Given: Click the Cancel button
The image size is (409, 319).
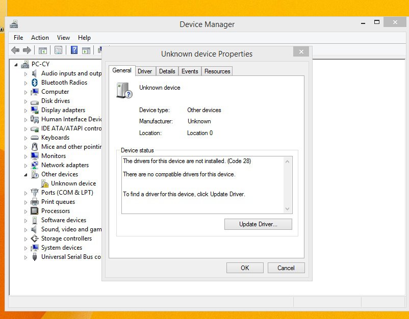Looking at the screenshot, I should point(286,268).
